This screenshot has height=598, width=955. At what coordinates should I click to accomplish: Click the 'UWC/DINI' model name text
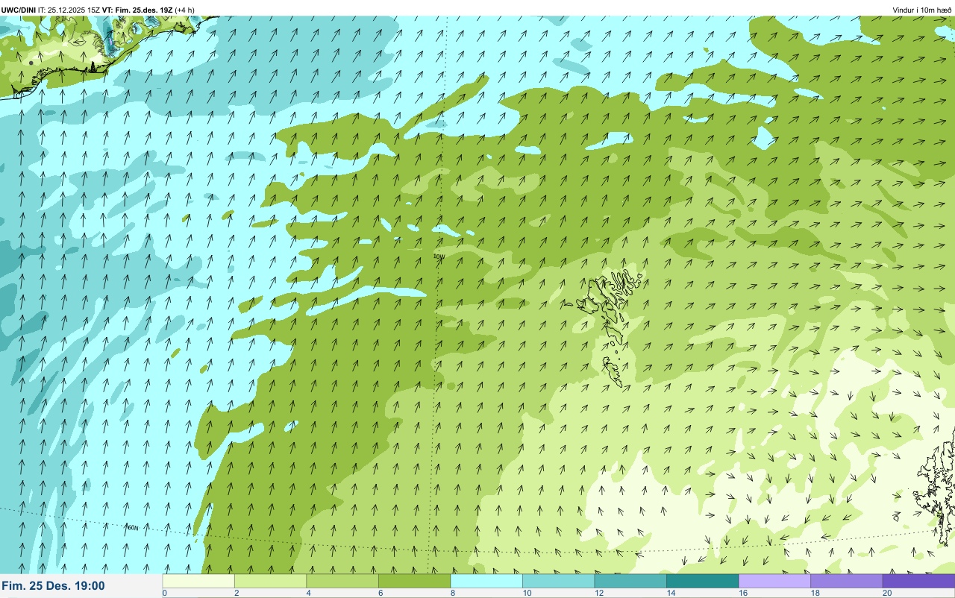pos(19,10)
